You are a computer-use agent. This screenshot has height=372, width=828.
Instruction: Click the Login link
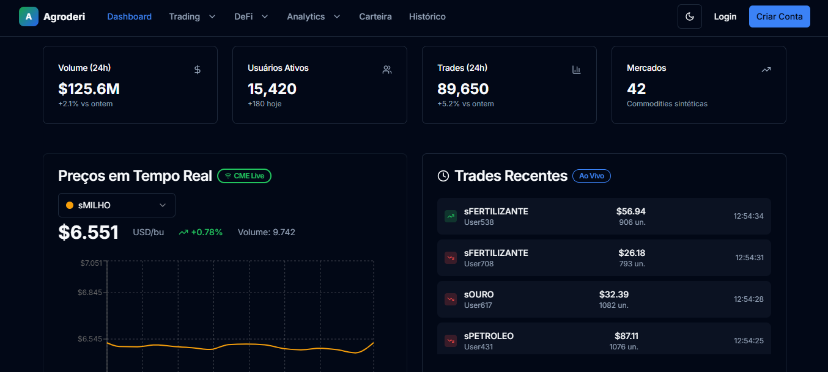tap(725, 16)
